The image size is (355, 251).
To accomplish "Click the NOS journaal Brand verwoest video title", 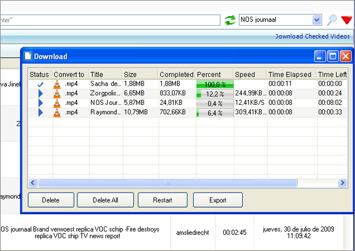I will pos(80,232).
